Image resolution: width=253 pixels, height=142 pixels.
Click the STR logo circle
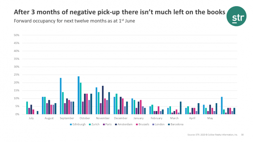coord(236,16)
